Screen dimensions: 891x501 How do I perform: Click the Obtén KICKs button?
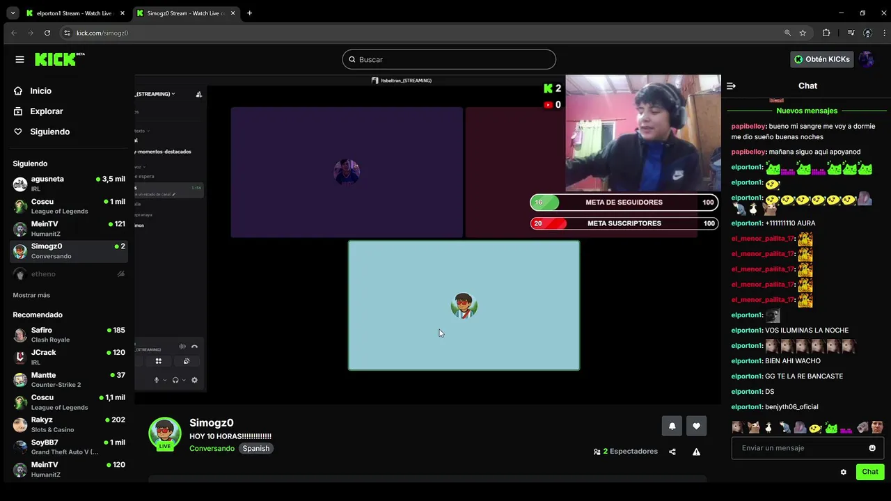(822, 59)
